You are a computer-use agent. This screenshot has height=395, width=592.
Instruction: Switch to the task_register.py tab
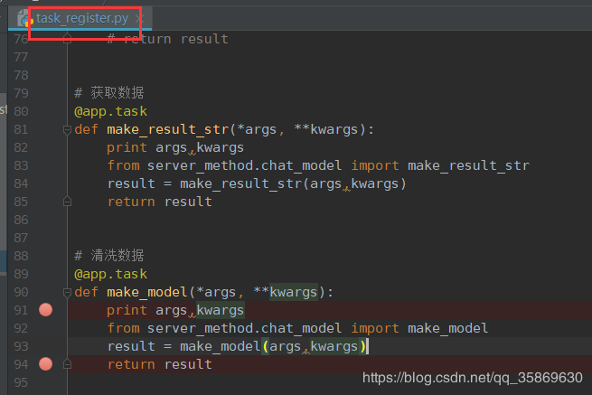pyautogui.click(x=82, y=18)
